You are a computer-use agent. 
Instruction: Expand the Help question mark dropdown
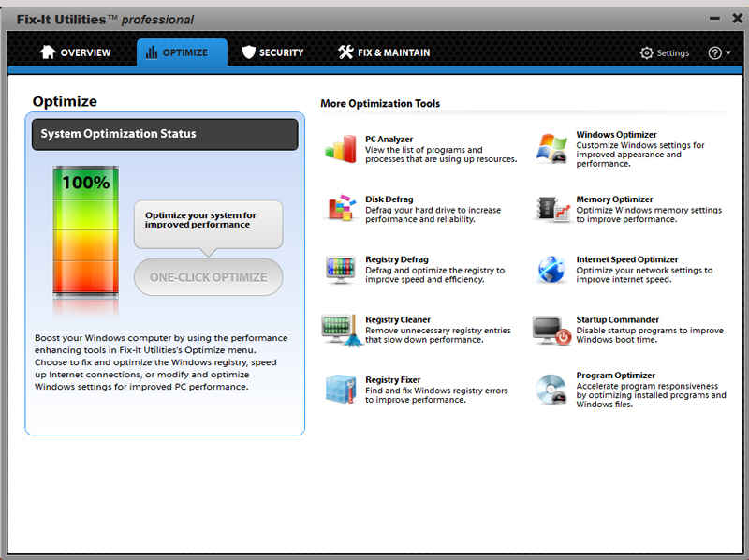point(720,53)
